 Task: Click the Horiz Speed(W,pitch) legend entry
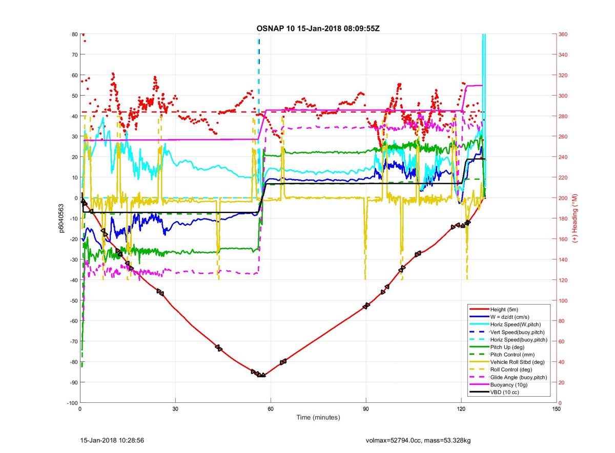pos(508,325)
